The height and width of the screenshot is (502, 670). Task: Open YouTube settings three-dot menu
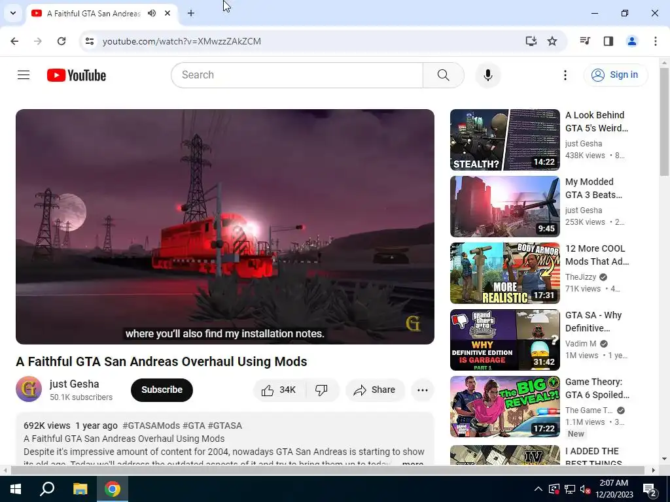tap(565, 75)
